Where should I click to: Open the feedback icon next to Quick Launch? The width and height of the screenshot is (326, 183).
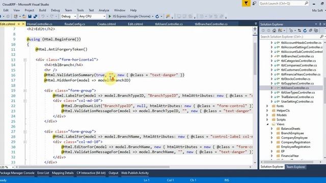[x=254, y=4]
